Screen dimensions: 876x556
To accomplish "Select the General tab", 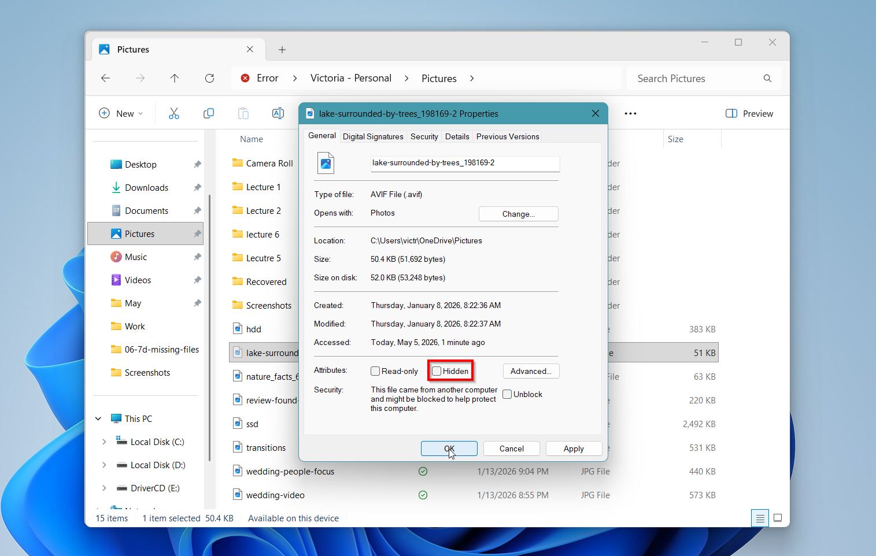I will 321,135.
